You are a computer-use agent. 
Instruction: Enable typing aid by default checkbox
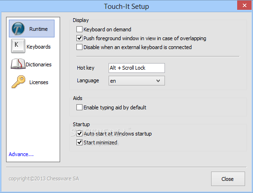pos(79,107)
